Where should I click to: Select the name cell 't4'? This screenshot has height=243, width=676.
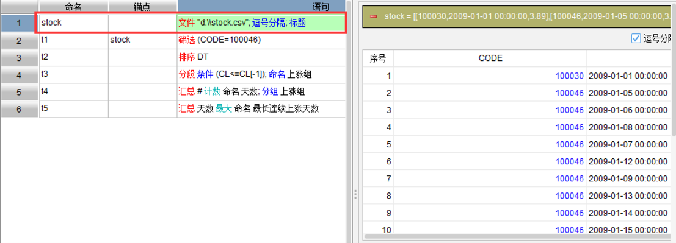pos(73,92)
